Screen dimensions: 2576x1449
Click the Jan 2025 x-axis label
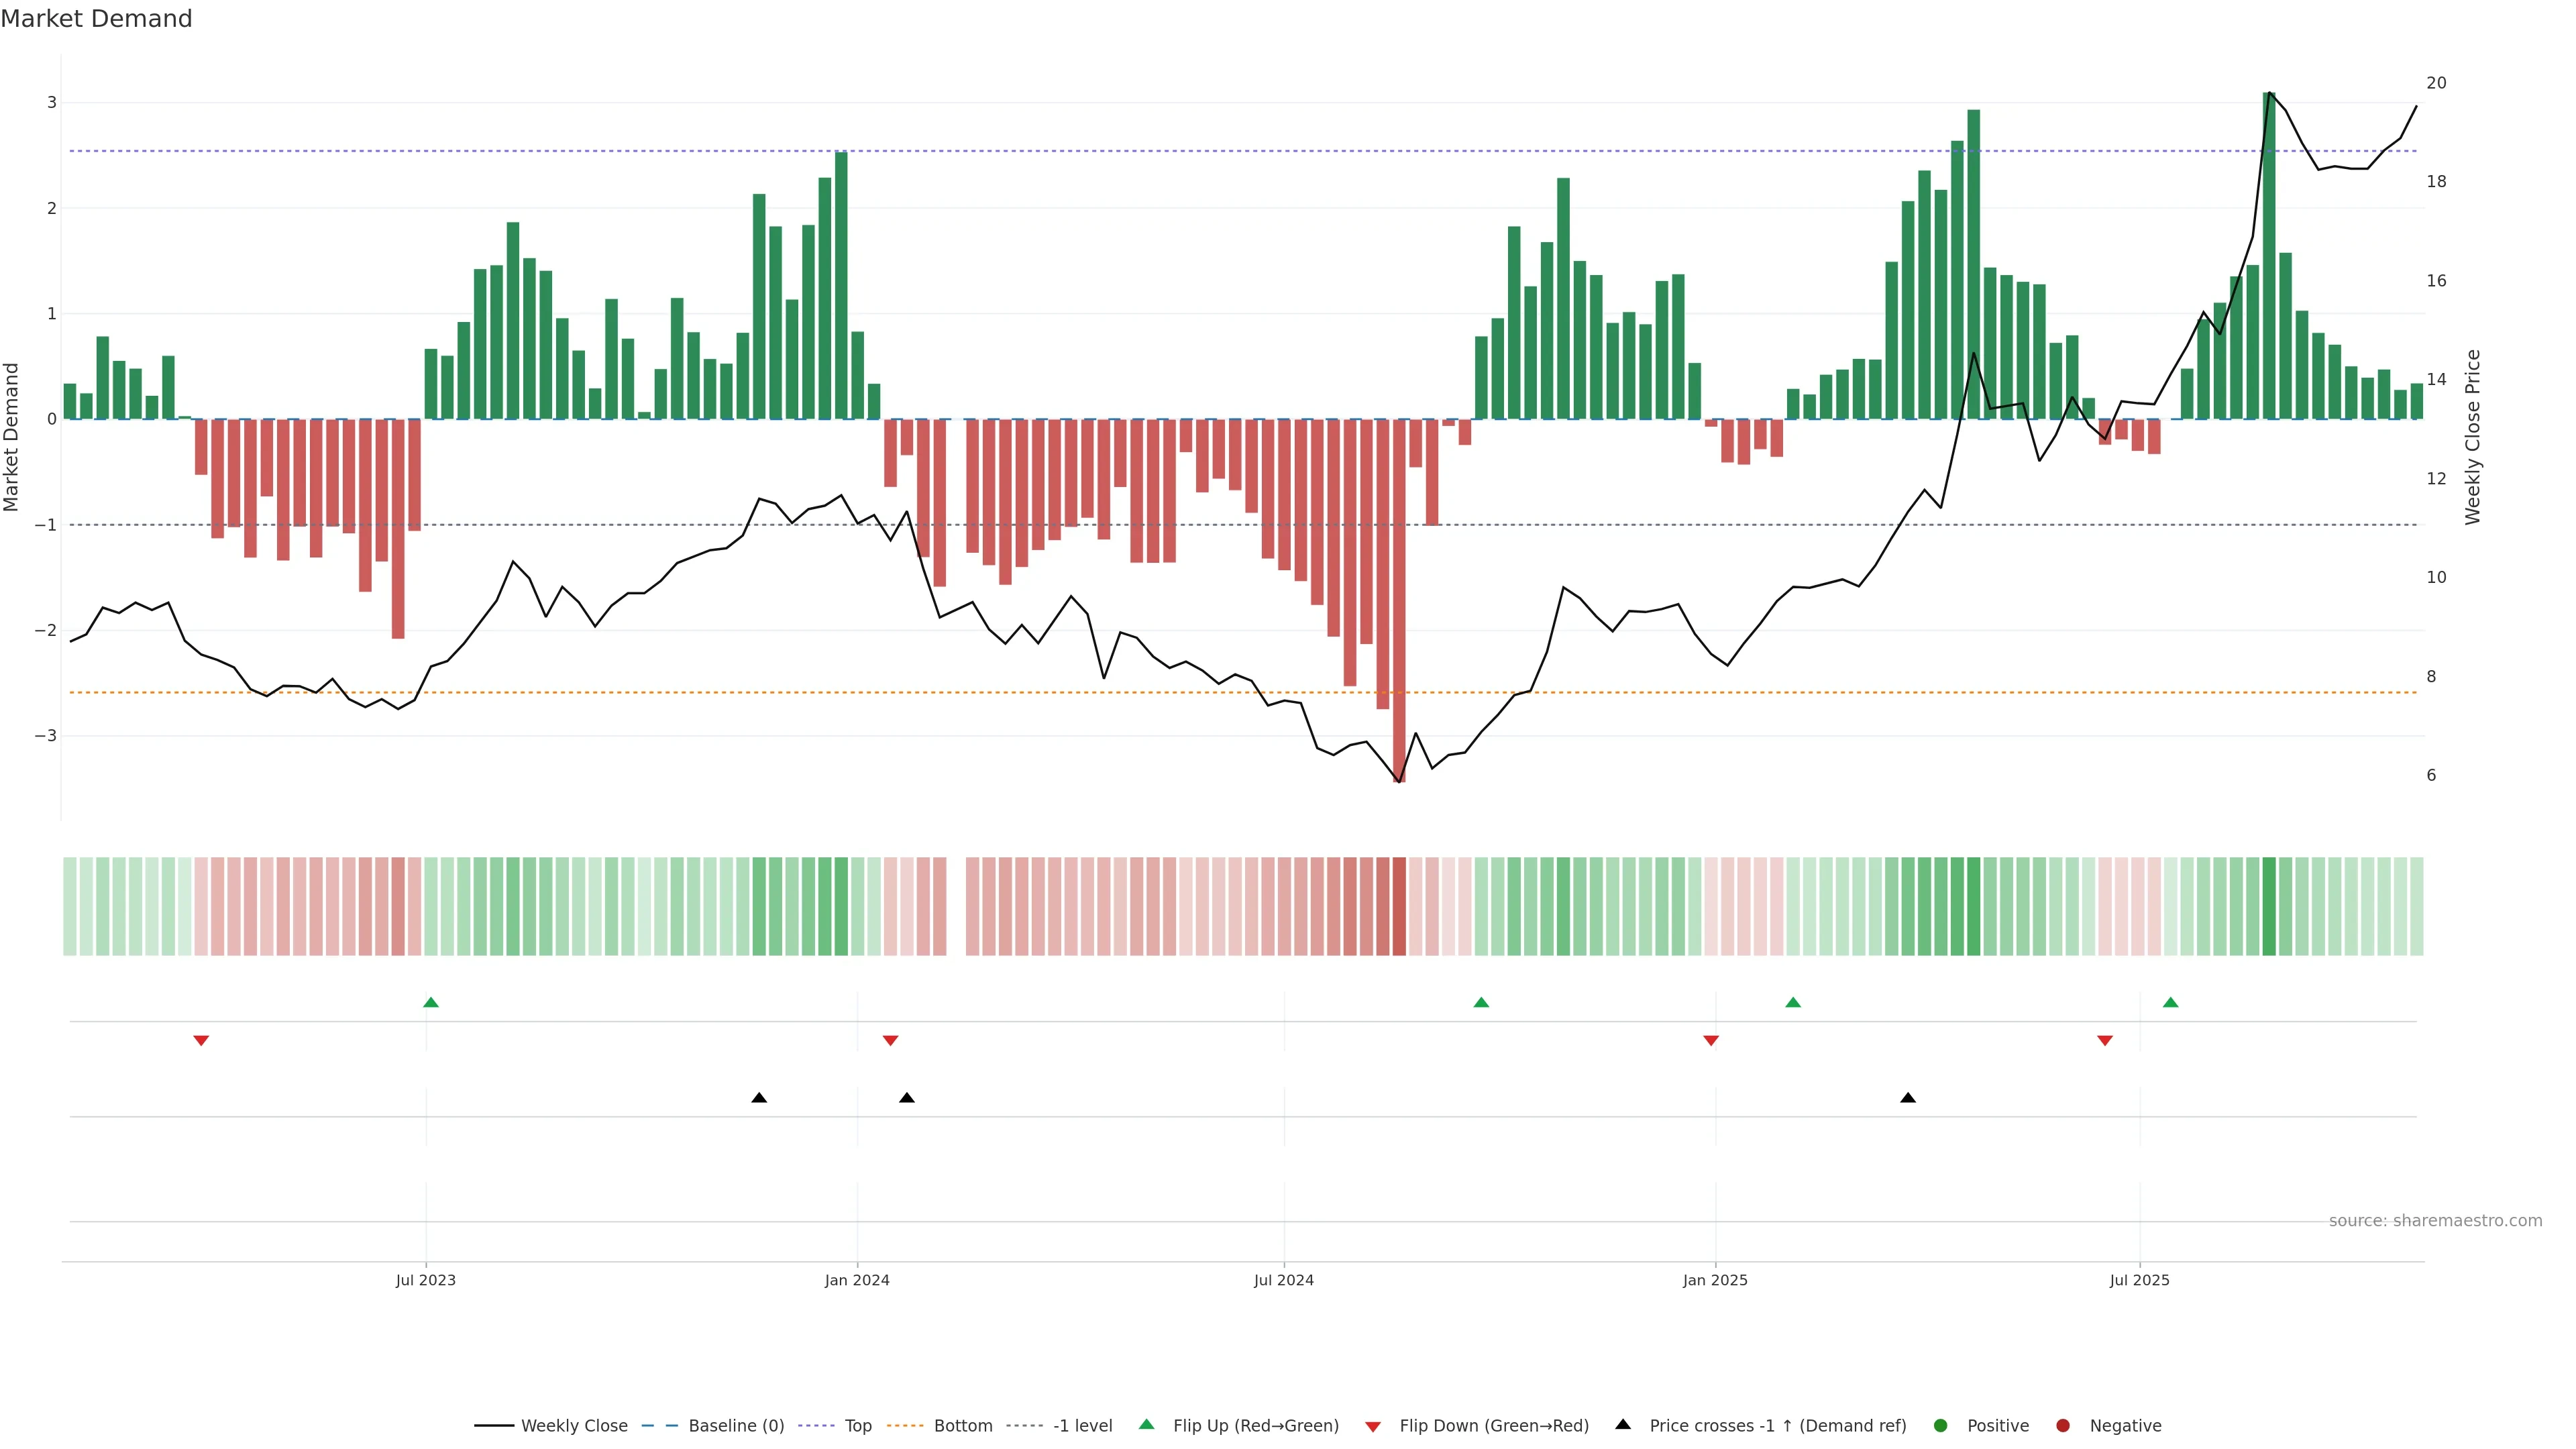tap(1714, 1280)
